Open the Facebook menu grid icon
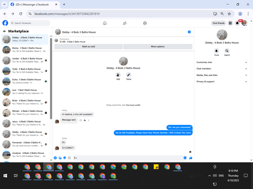The image size is (253, 189). pos(230,23)
